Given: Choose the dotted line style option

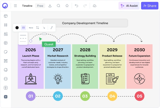Looking at the screenshot, I should pos(23,41).
